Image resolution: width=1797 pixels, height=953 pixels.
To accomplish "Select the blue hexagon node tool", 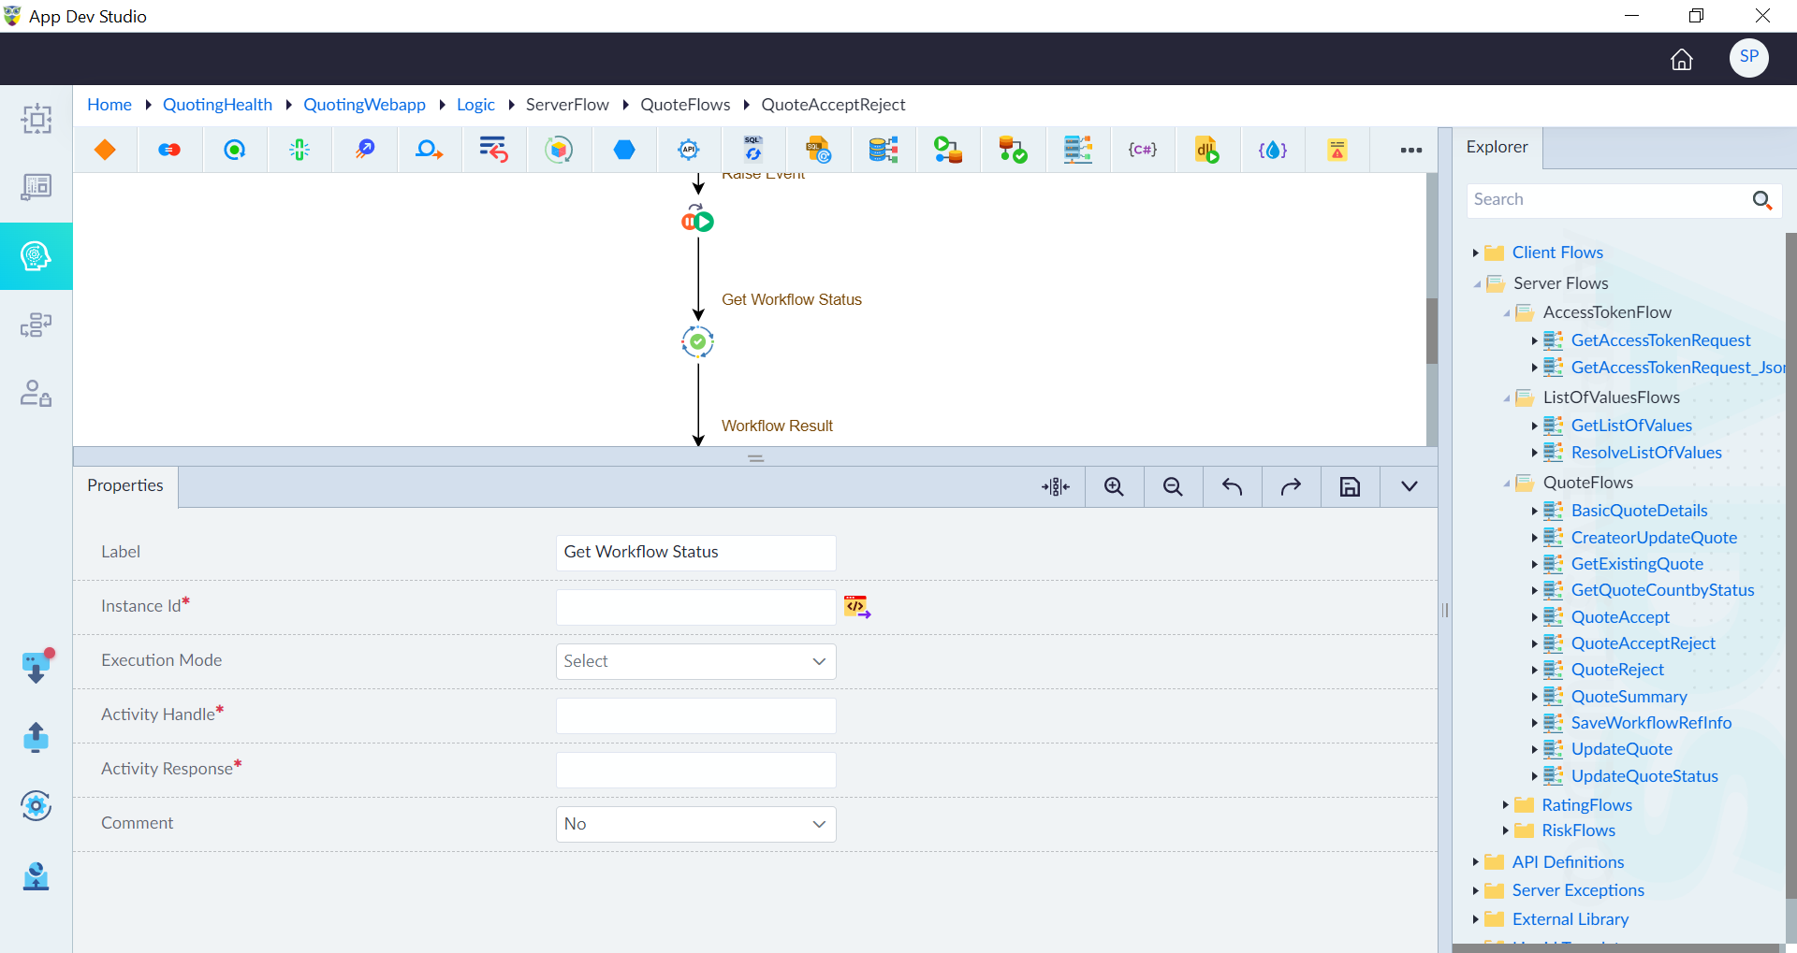I will [x=624, y=150].
